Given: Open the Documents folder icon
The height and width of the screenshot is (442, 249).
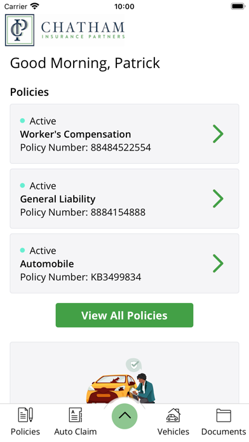Looking at the screenshot, I should [224, 415].
